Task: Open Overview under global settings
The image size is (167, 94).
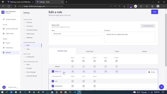Action: coord(29,22)
